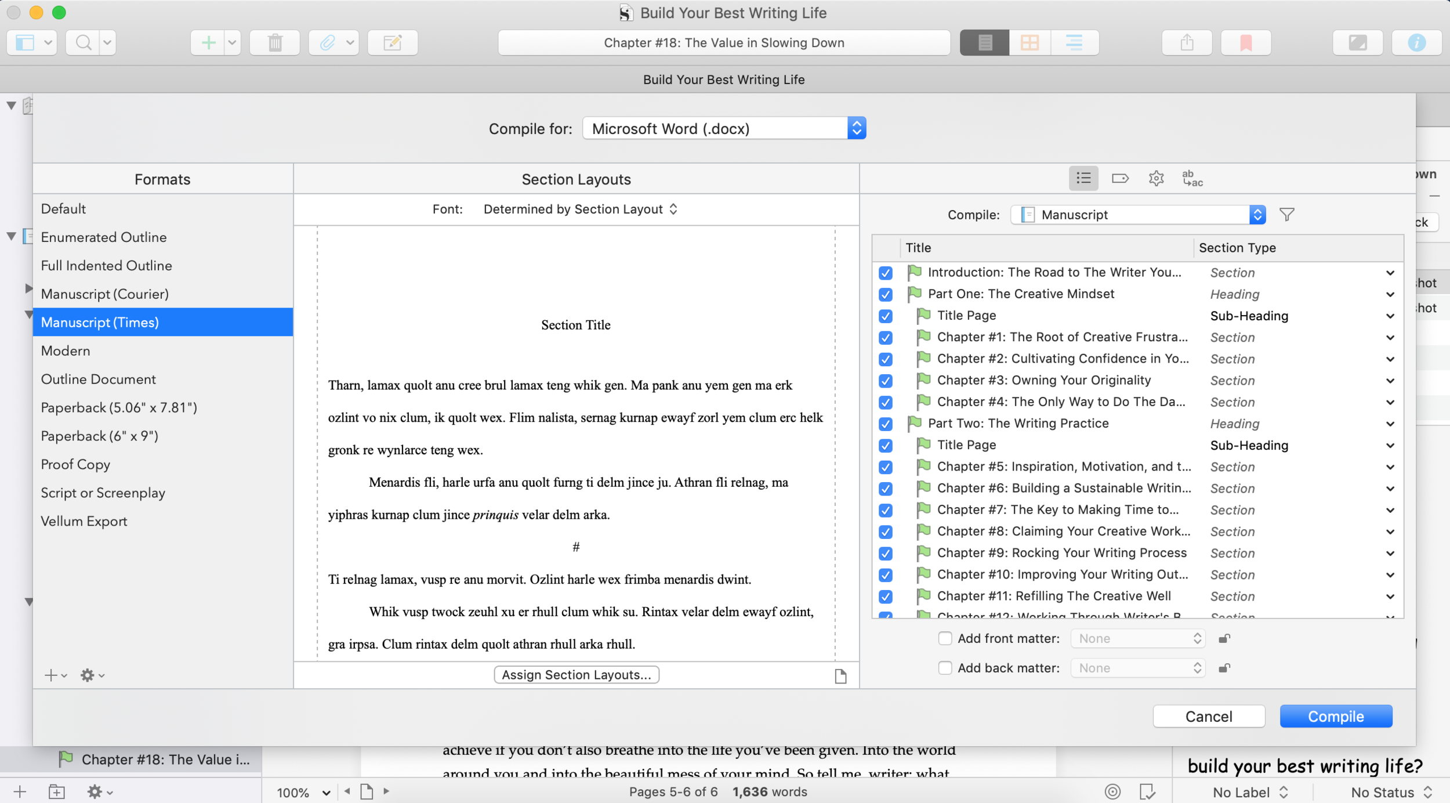Select the Proof Copy format
Screen dimensions: 1450x803
(163, 465)
